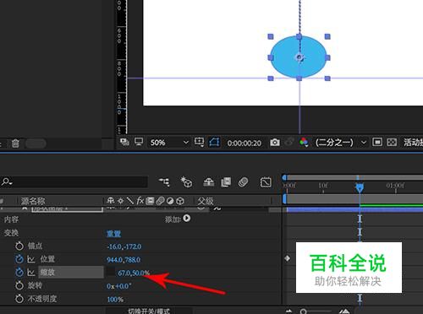Click shy switch column header icon

coord(111,201)
